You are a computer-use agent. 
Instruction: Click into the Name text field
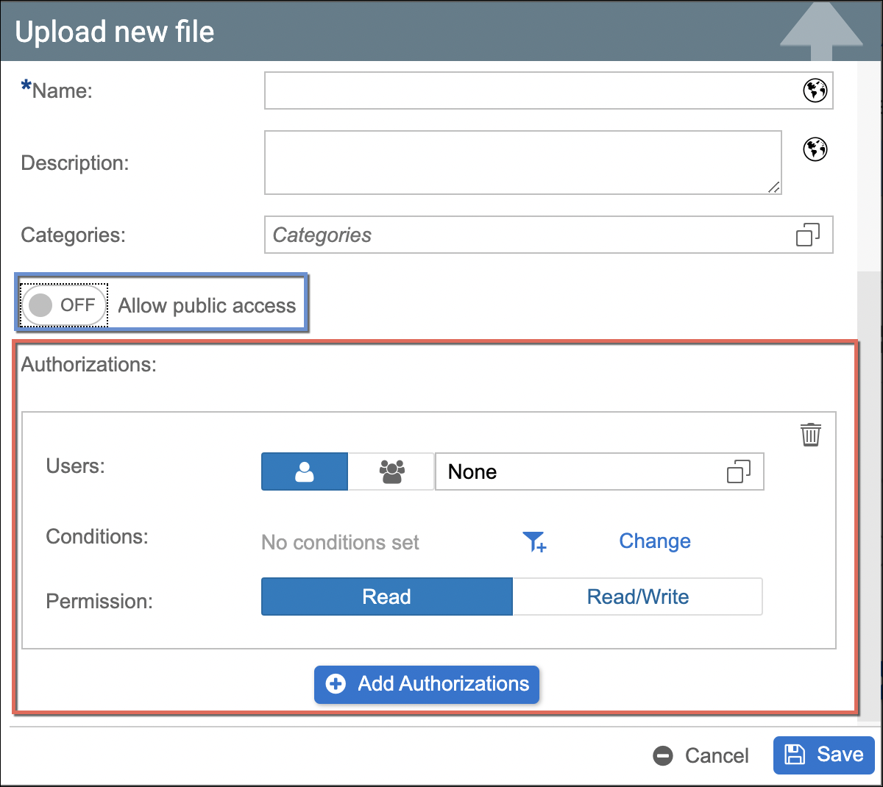[530, 90]
